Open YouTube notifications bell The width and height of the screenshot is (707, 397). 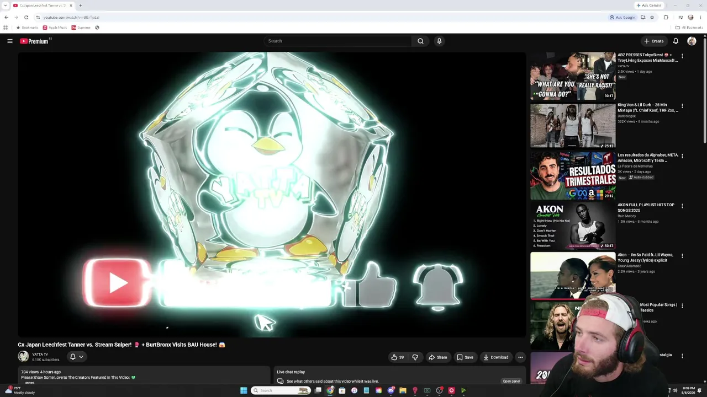click(676, 41)
